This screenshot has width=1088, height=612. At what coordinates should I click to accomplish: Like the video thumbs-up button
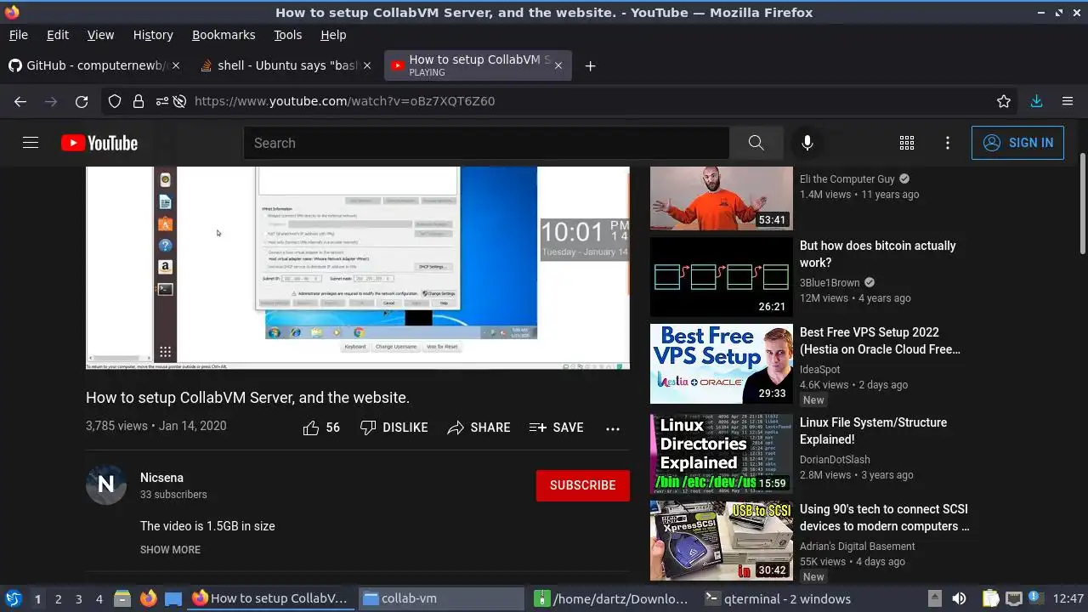(321, 428)
